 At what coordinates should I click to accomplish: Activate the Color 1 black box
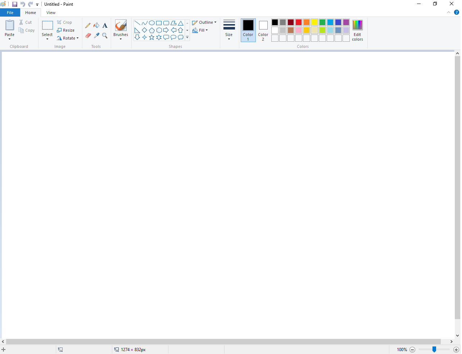248,30
